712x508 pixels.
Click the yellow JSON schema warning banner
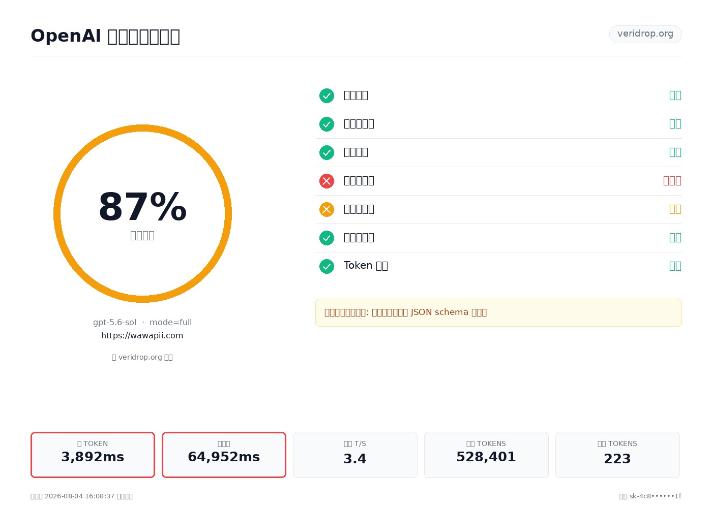[x=498, y=312]
